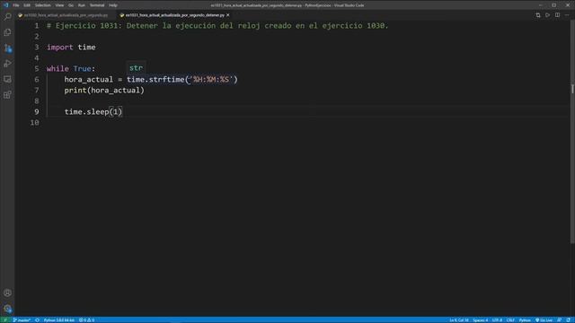Click line number 9 in the gutter

[36, 111]
